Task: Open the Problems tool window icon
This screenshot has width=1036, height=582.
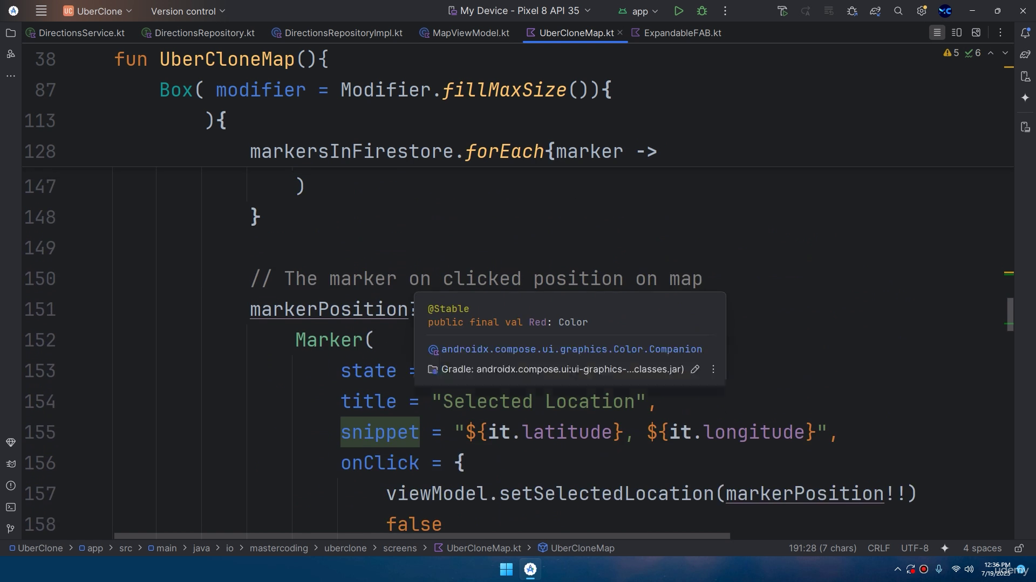Action: [x=10, y=486]
